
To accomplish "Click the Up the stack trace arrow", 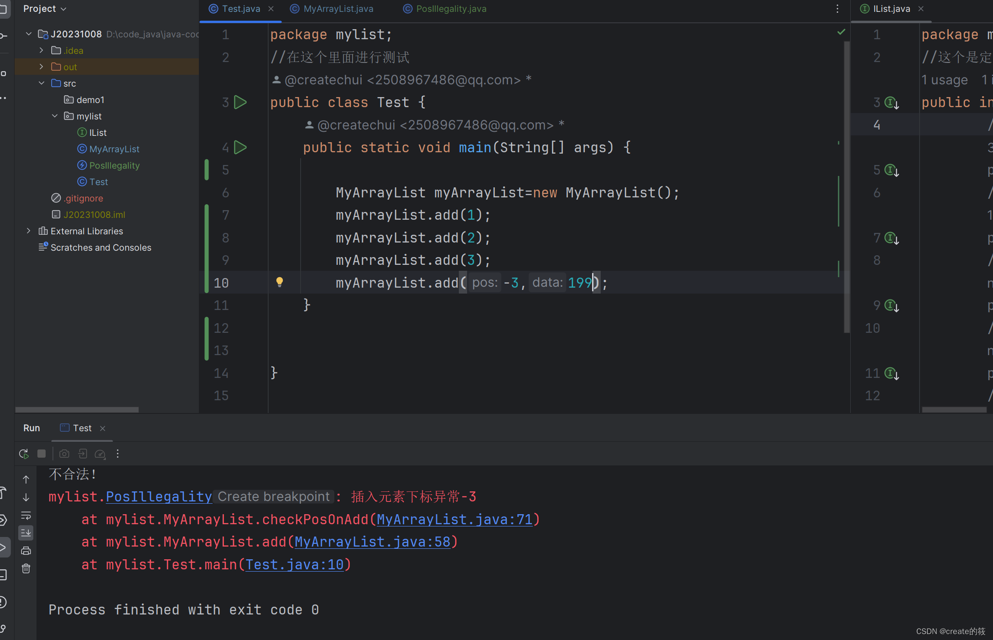I will 26,480.
